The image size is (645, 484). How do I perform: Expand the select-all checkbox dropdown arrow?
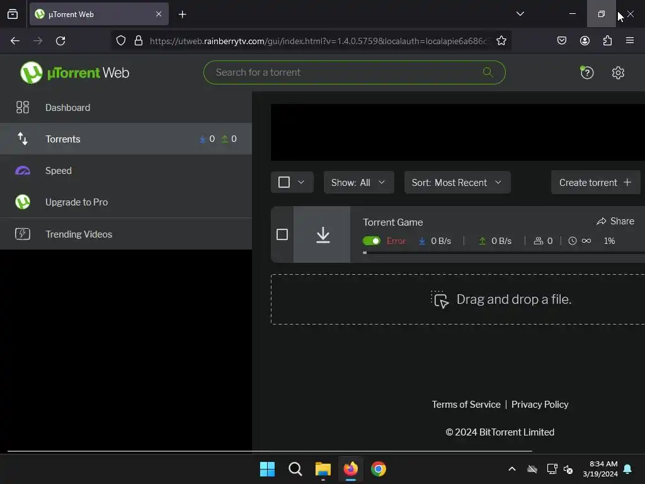coord(301,182)
